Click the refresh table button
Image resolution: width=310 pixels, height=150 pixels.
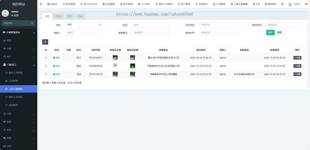(x=45, y=42)
